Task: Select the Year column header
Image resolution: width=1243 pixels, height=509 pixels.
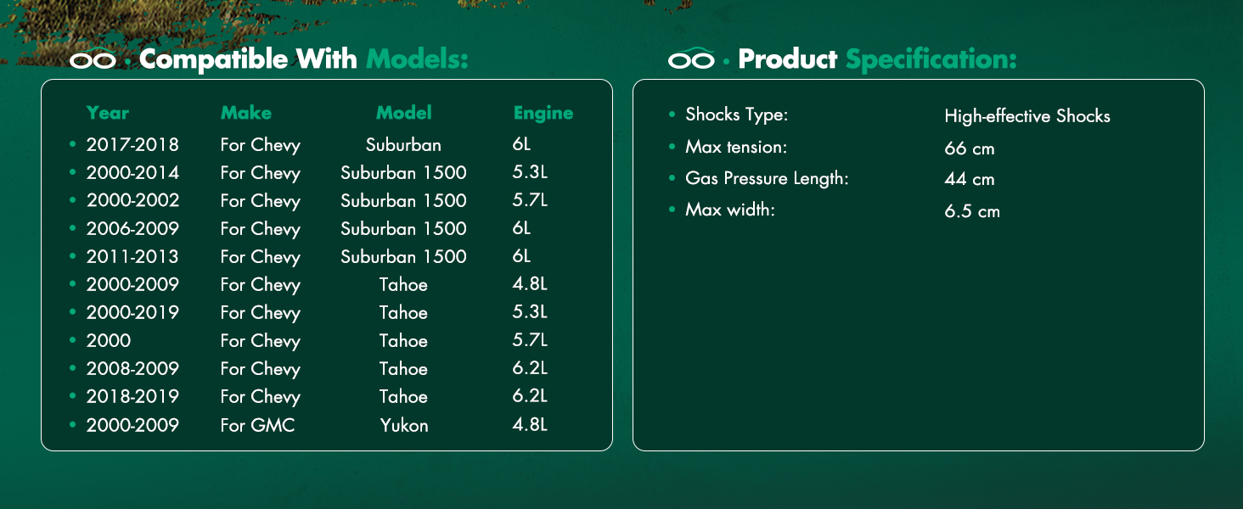Action: tap(108, 113)
